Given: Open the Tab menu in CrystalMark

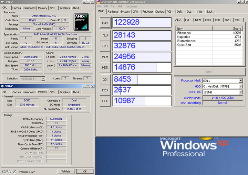Looking at the screenshot, I should [x=113, y=6].
